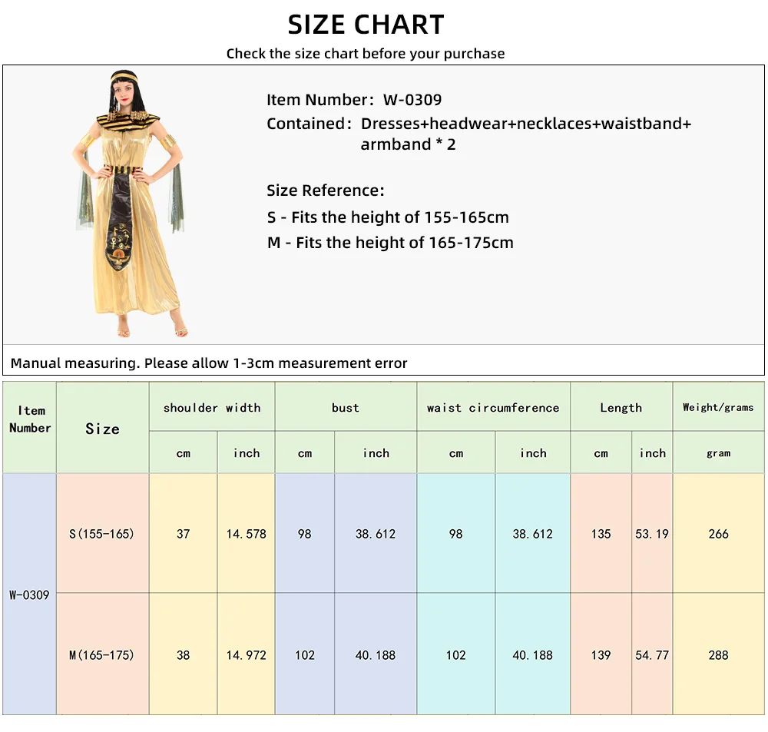Select the S(155-165) size row cell
Screen dimensions: 768x732
102,534
